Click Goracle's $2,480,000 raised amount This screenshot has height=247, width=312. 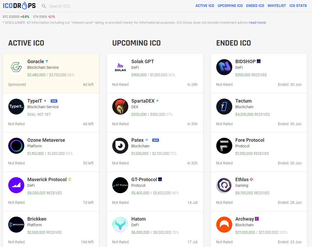coord(37,75)
